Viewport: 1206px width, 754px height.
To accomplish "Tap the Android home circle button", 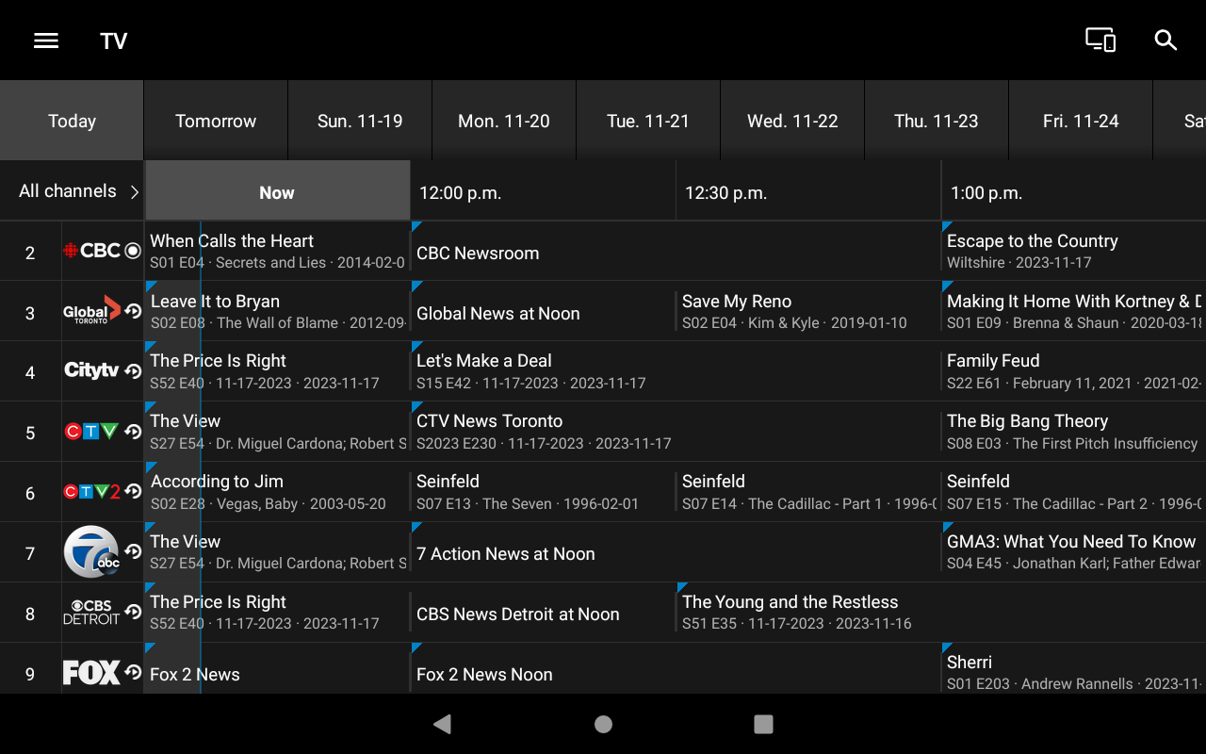I will [x=603, y=724].
